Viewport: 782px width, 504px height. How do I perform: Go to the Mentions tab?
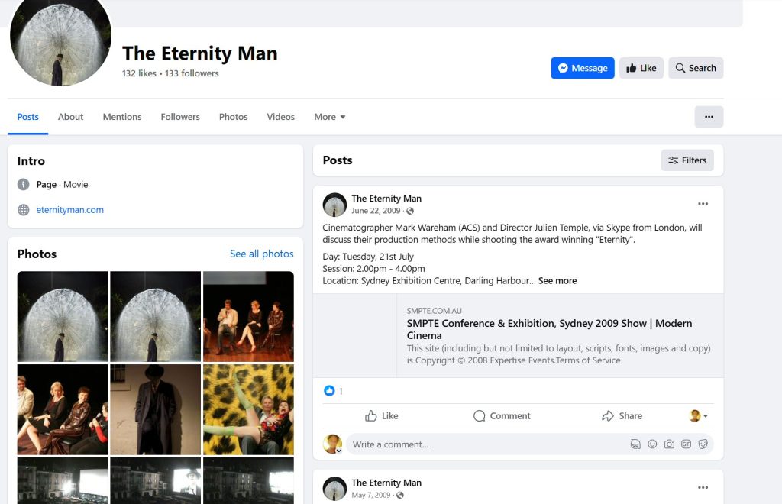coord(122,117)
